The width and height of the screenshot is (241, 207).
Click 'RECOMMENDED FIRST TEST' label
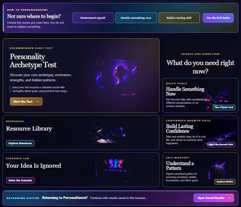(31, 48)
